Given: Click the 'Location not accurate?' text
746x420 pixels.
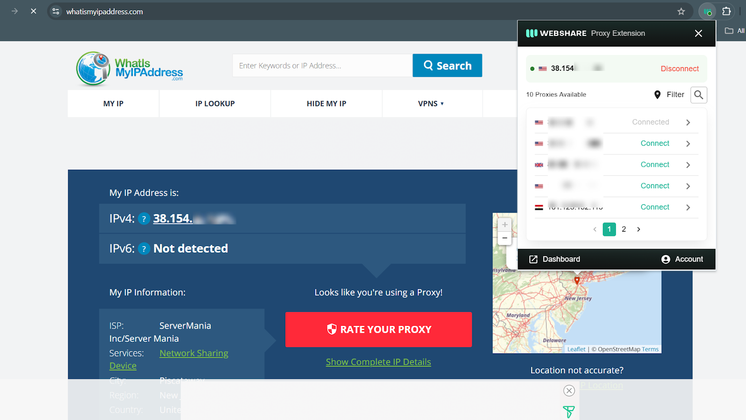Looking at the screenshot, I should tap(577, 370).
